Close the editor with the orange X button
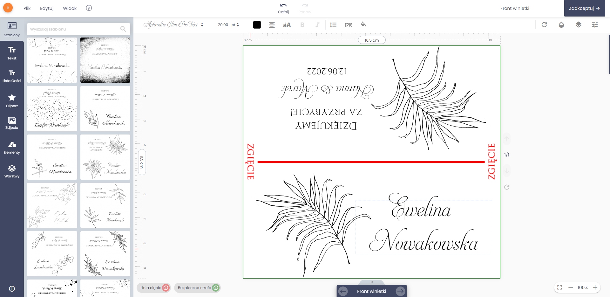This screenshot has height=297, width=610. (x=8, y=8)
